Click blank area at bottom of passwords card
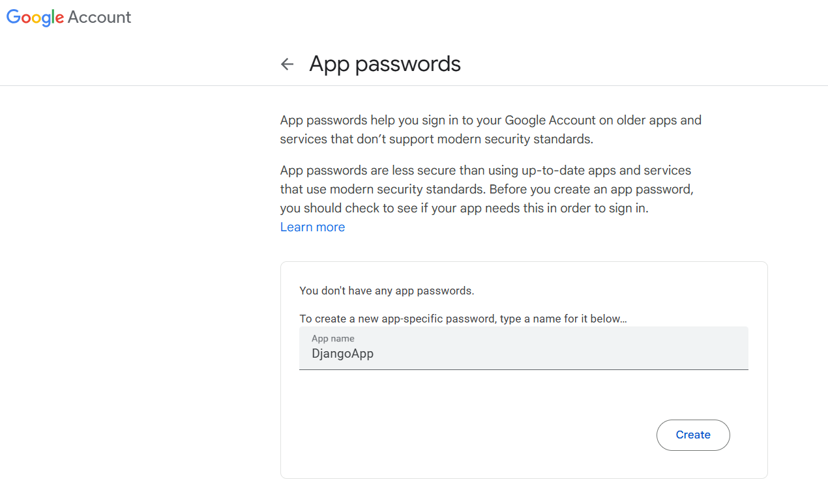The image size is (828, 501). pyautogui.click(x=524, y=465)
